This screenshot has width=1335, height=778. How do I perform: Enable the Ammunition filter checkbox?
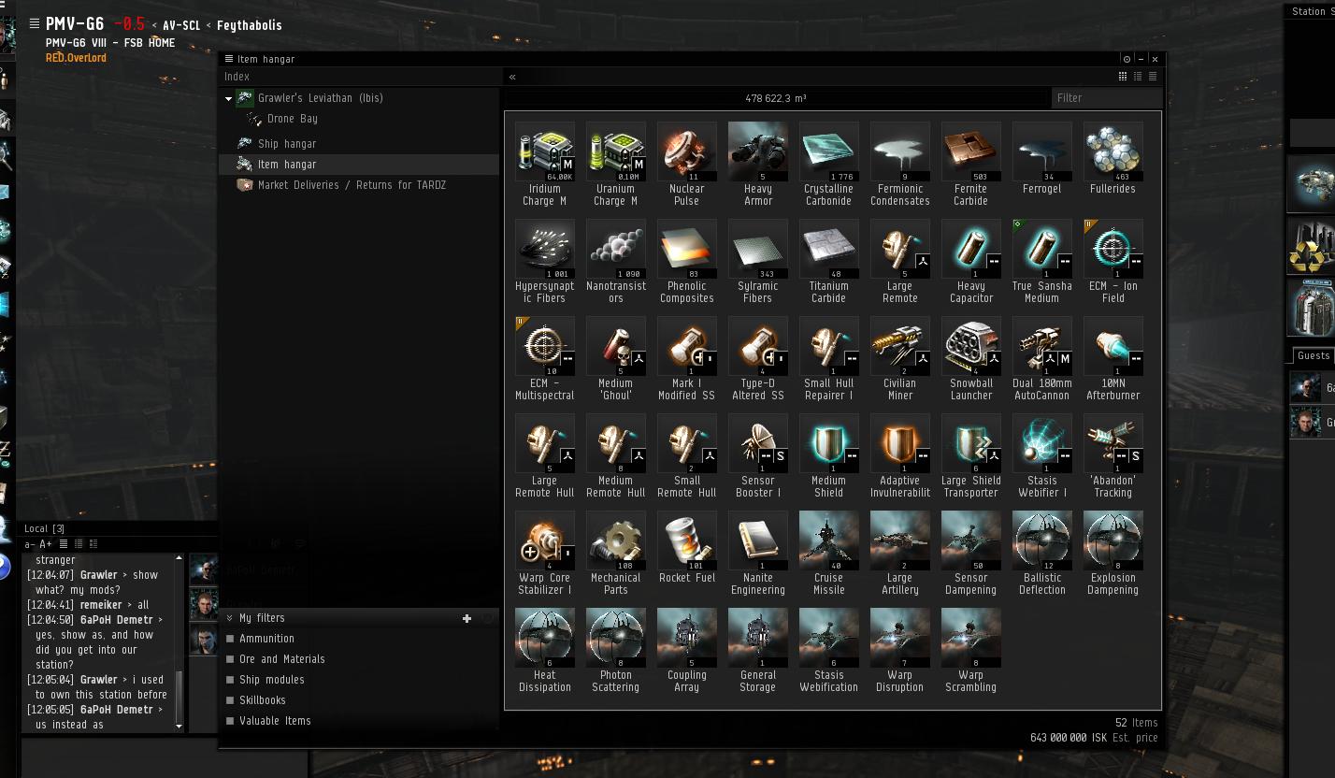pyautogui.click(x=230, y=639)
